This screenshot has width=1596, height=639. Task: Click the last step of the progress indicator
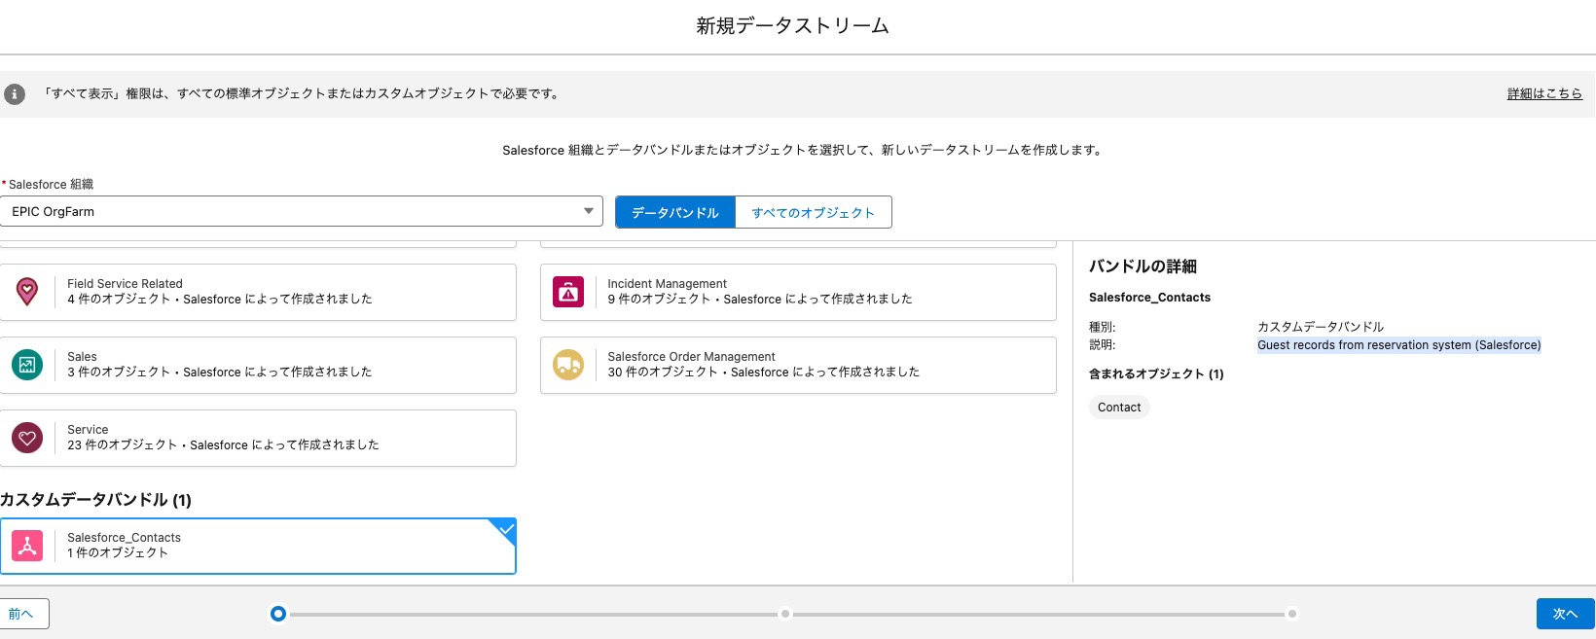(1291, 614)
